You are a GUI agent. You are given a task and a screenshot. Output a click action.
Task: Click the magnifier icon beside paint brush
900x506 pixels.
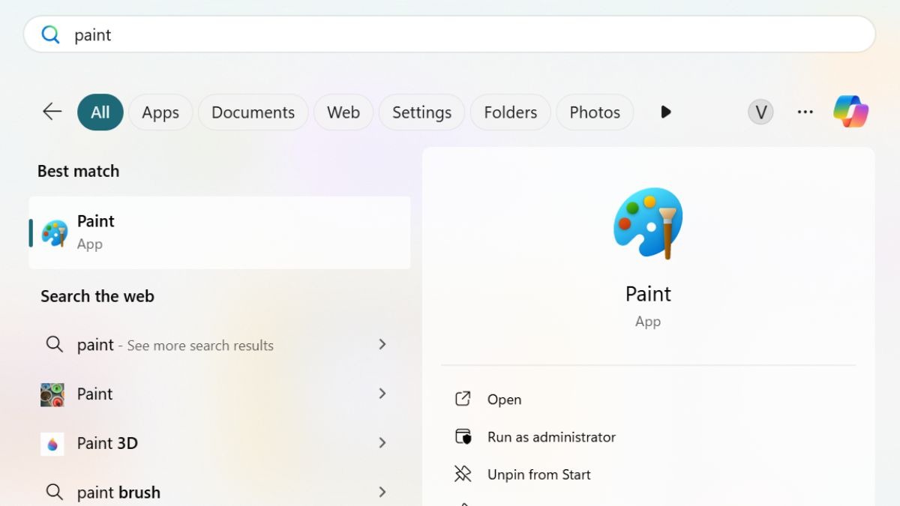(x=54, y=492)
